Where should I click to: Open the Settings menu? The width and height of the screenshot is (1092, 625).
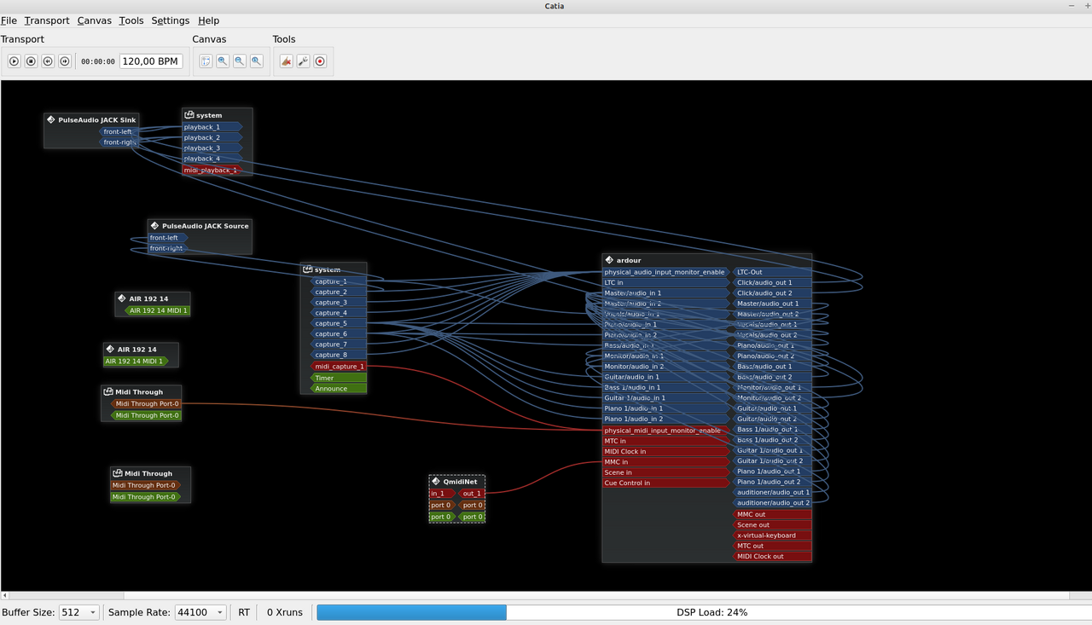click(x=171, y=20)
